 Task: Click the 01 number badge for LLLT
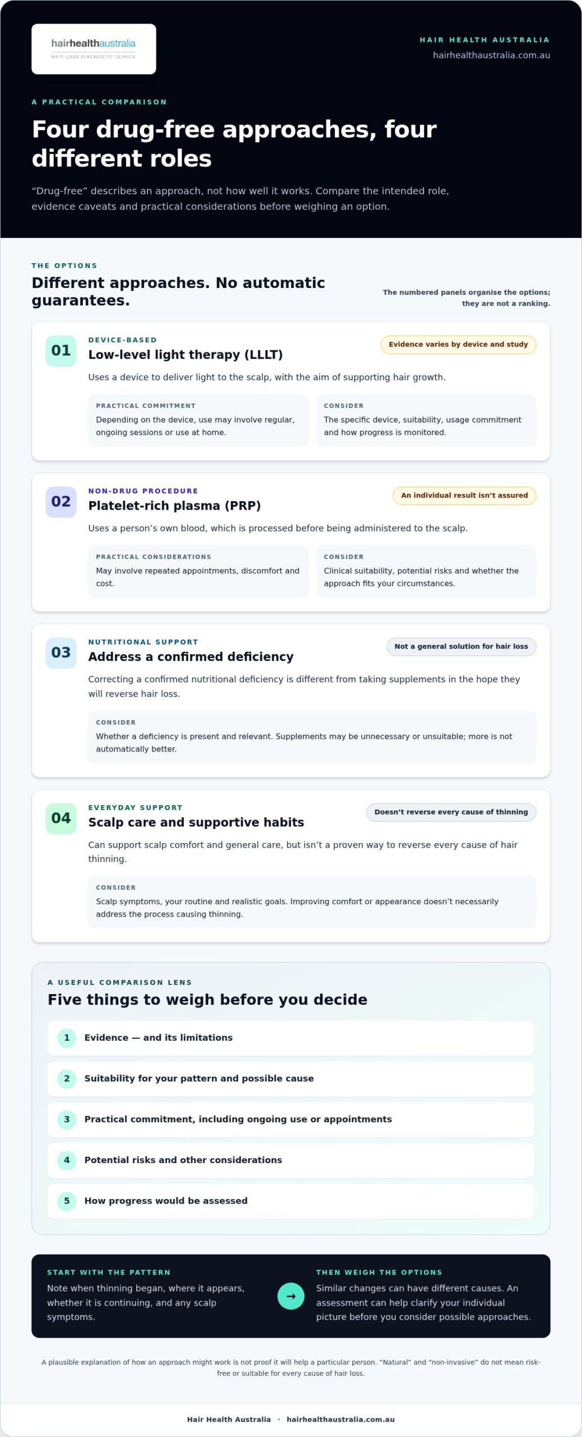pyautogui.click(x=61, y=351)
